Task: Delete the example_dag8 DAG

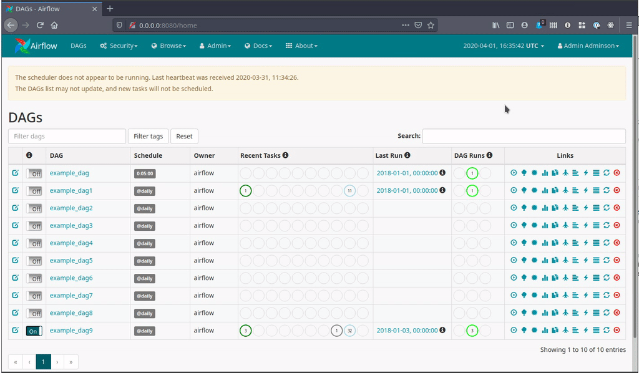Action: 617,312
